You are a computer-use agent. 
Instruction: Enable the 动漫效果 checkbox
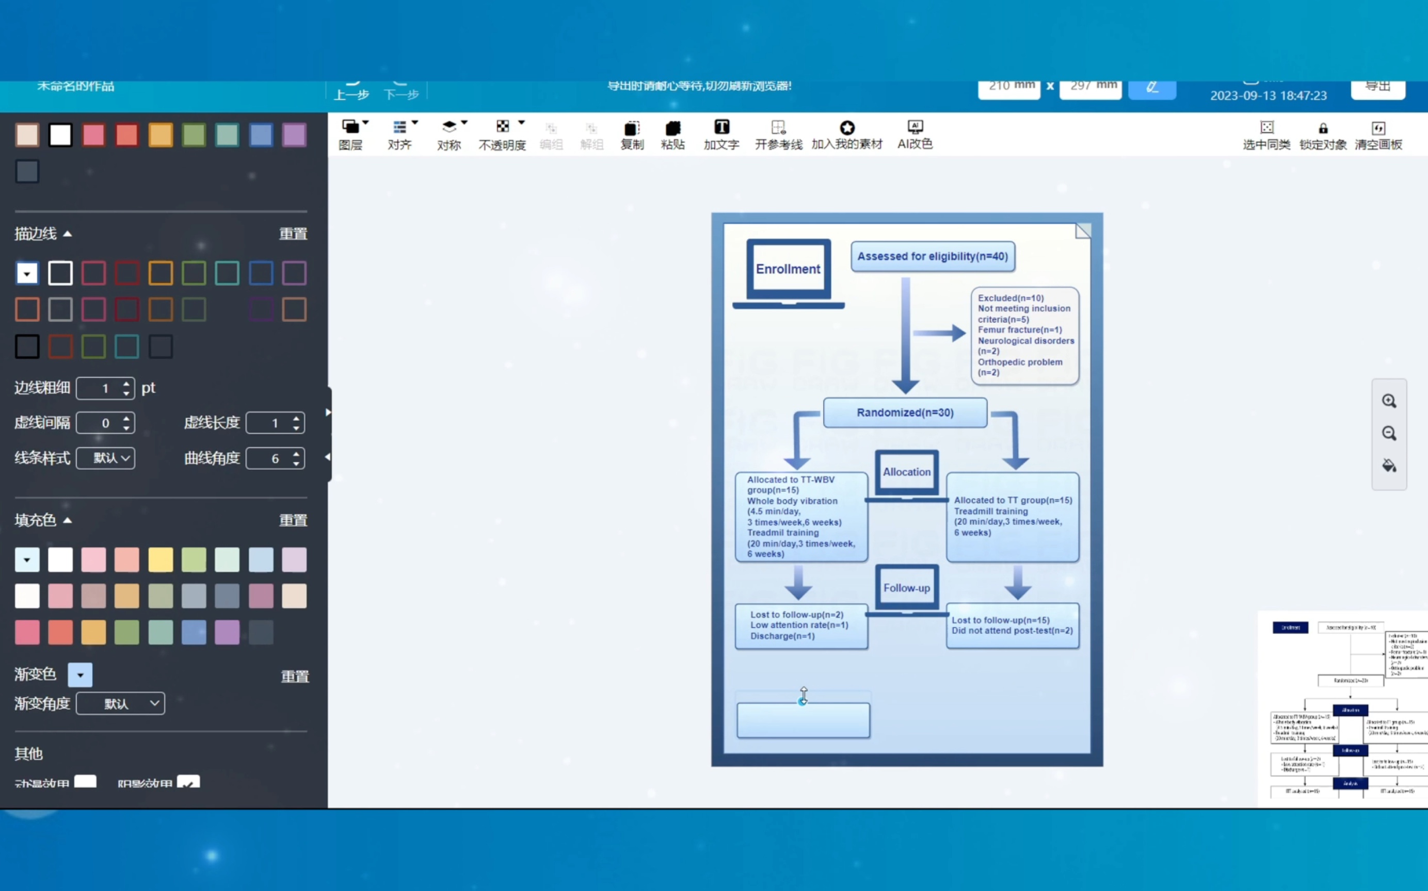tap(86, 783)
